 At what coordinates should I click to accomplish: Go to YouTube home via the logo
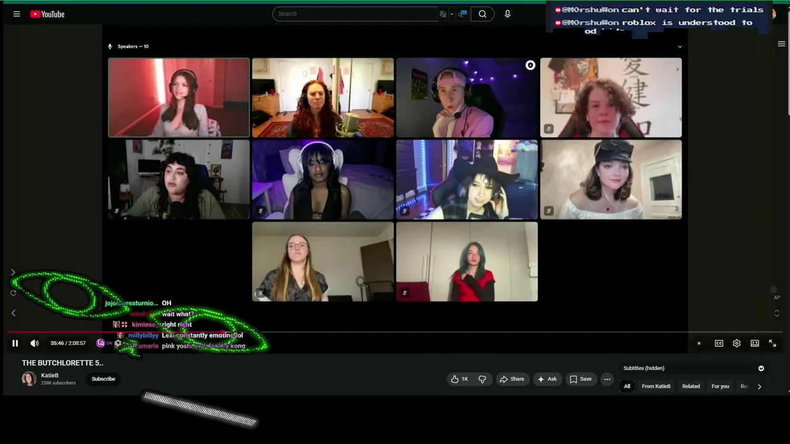click(x=47, y=14)
